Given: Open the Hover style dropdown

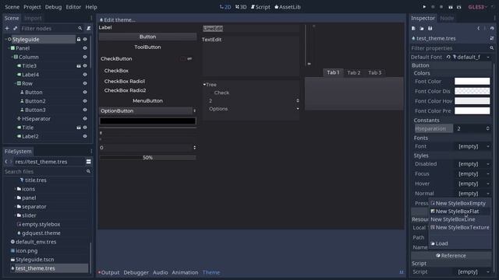Looking at the screenshot, I should point(472,184).
